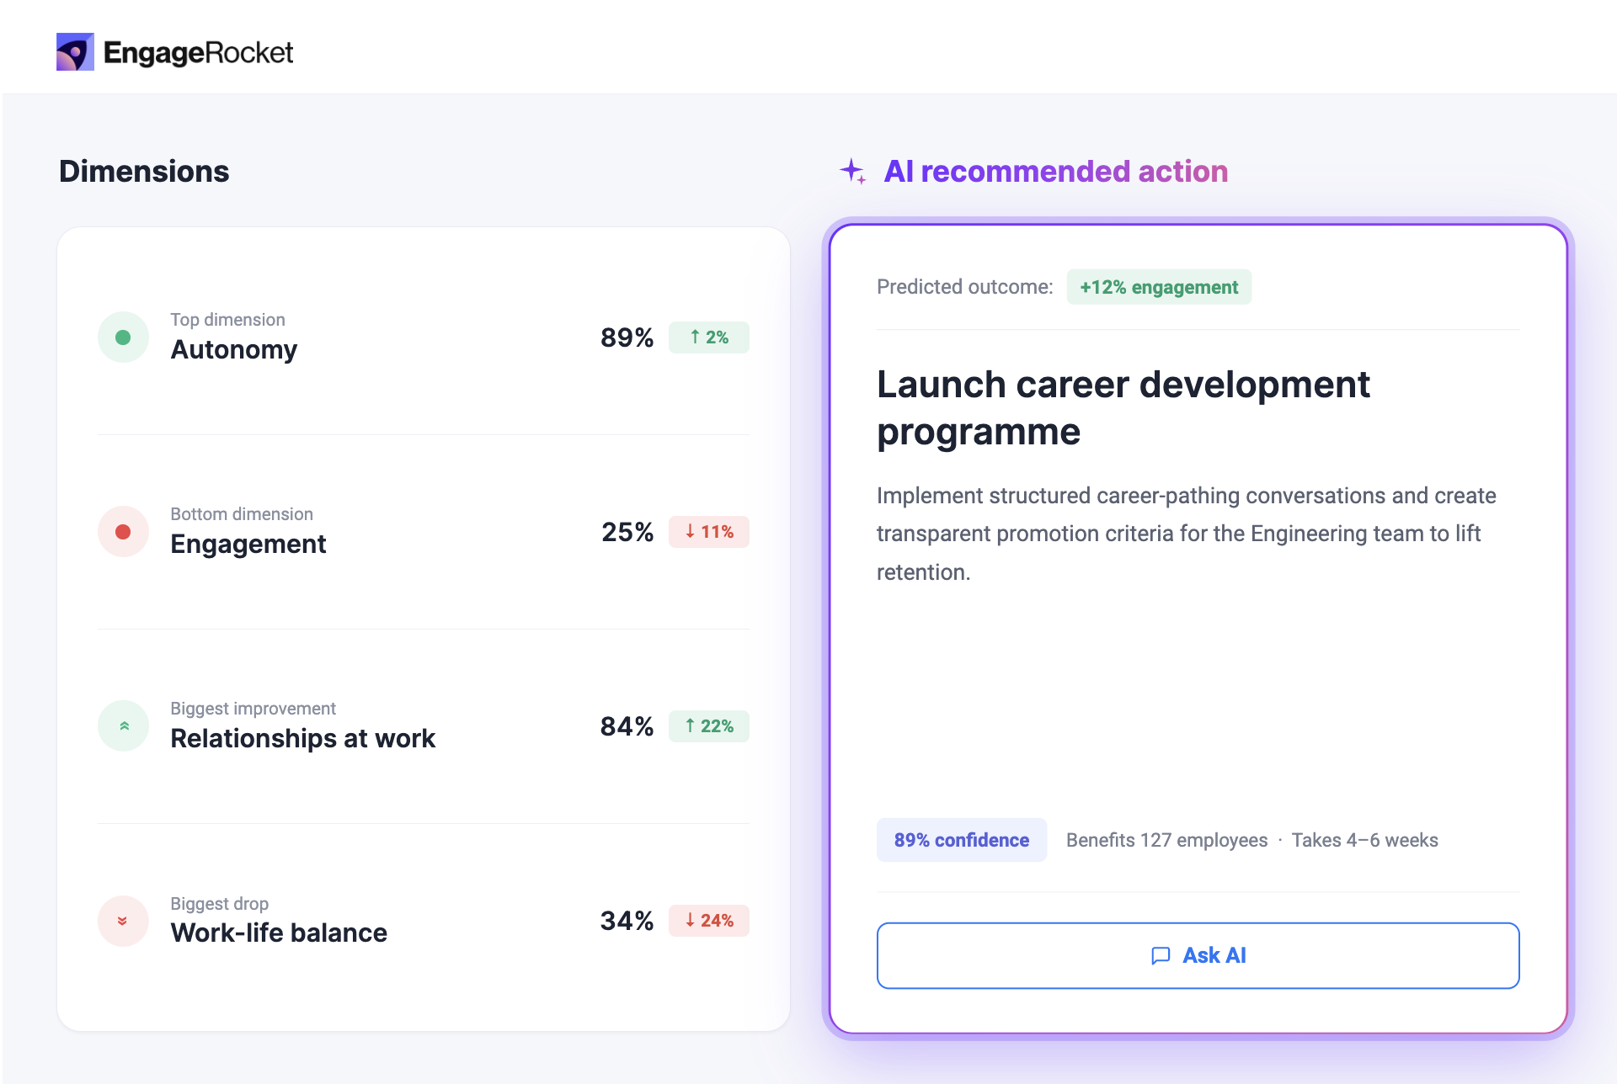Click the Launch career development programme title
The height and width of the screenshot is (1084, 1617).
click(x=1123, y=408)
